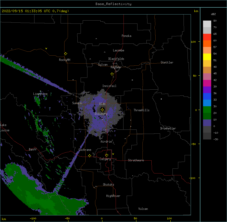Click the Didsbury town label
Image resolution: width=227 pixels, height=222 pixels.
click(101, 114)
